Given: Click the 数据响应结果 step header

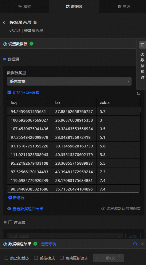Looking at the screenshot, I should [x=73, y=244].
